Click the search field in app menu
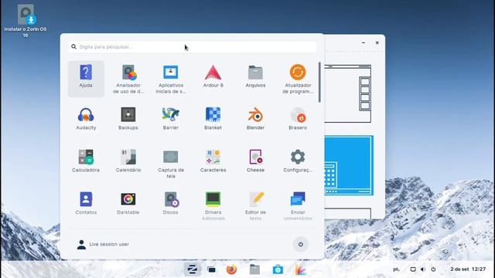 click(x=193, y=46)
